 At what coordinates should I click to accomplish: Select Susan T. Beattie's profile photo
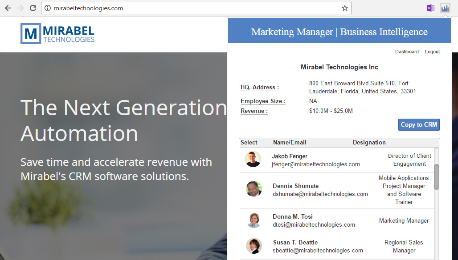click(x=254, y=246)
